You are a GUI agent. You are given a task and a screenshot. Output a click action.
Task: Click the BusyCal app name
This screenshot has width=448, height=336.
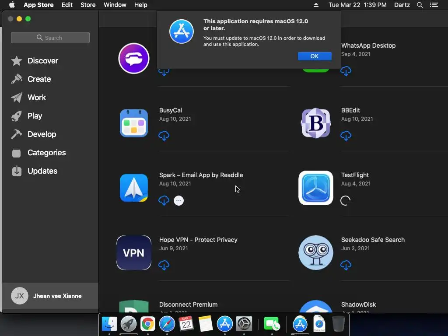click(171, 110)
